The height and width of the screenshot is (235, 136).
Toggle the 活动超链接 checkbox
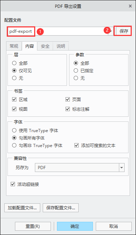click(13, 184)
